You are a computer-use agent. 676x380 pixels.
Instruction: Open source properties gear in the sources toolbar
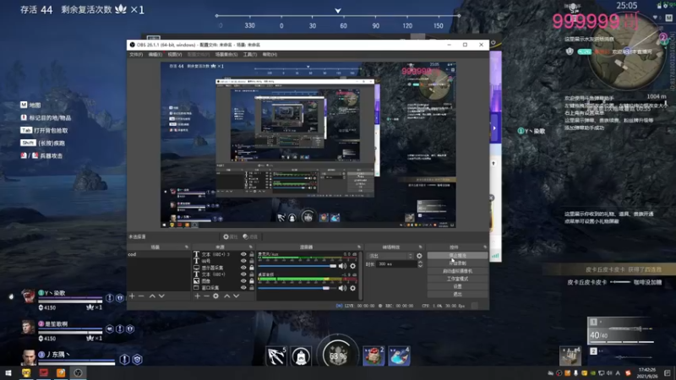tap(215, 296)
